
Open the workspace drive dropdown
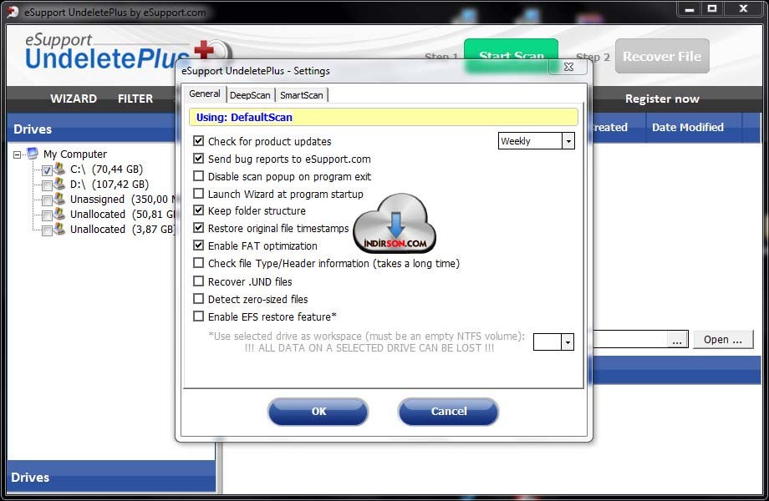568,342
